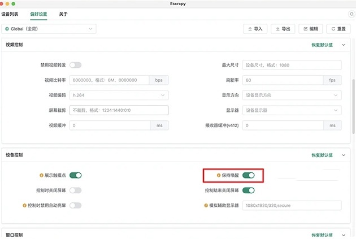Turn off 控制结束关闭屏幕 switch
356x239 pixels.
[249, 190]
